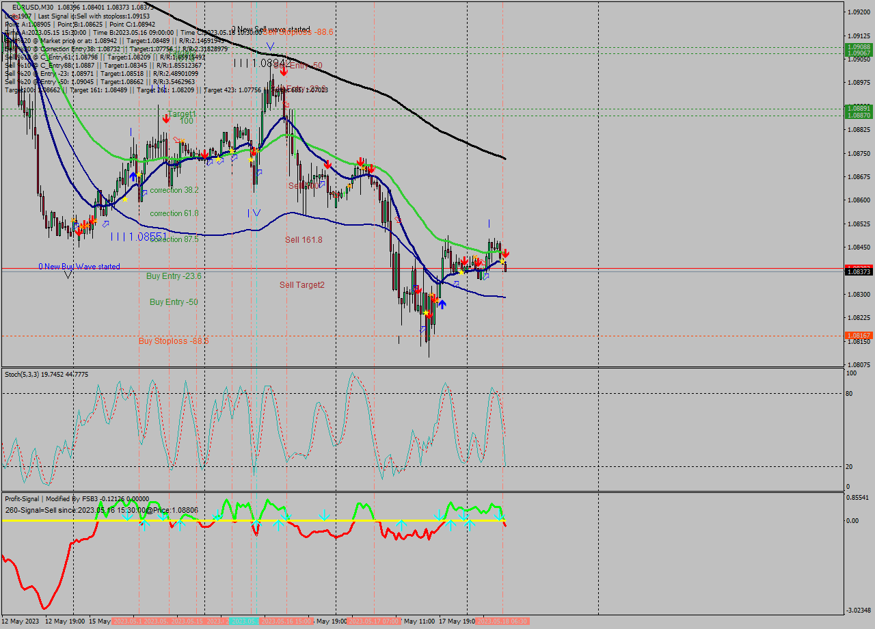The height and width of the screenshot is (629, 875).
Task: Click the Stochastic scale level 20
Action: click(850, 466)
